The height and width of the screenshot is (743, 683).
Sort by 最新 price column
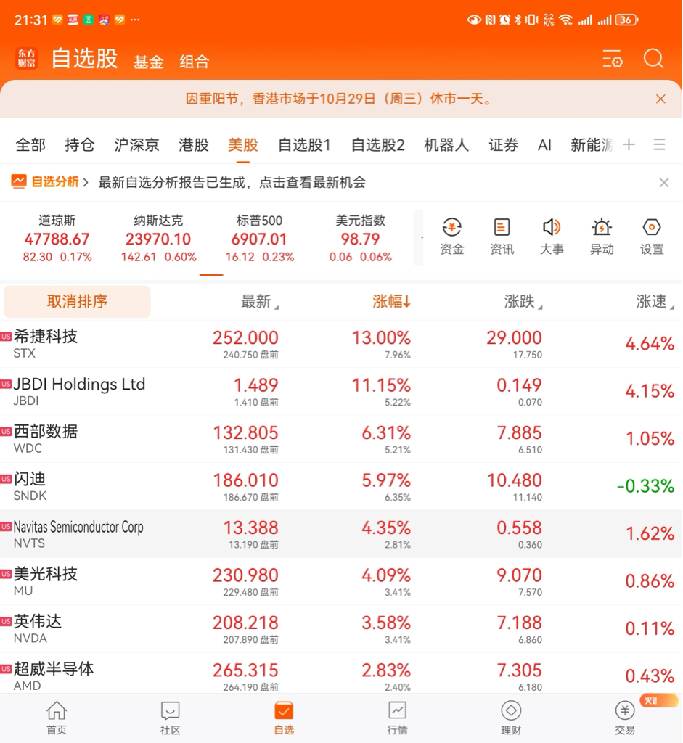click(260, 301)
